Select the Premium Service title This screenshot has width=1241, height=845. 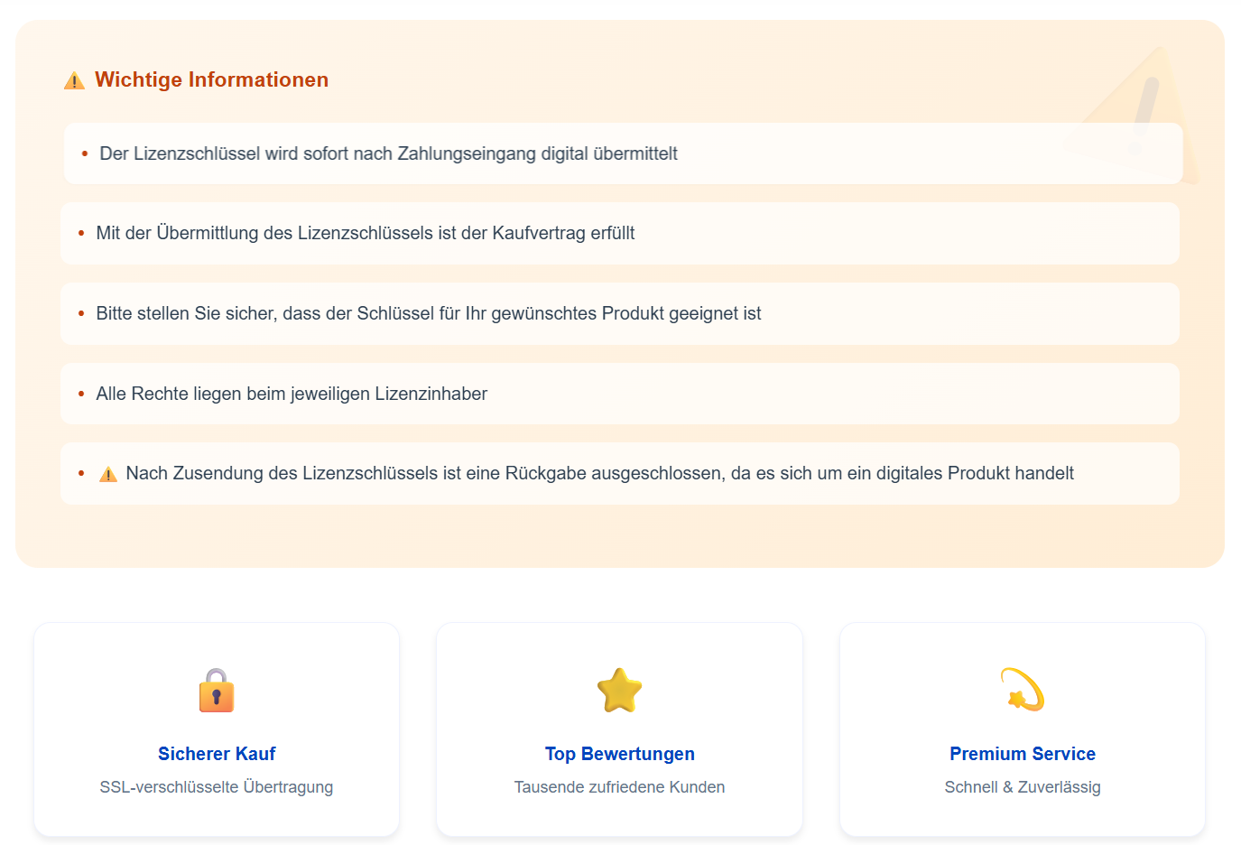pyautogui.click(x=1023, y=754)
